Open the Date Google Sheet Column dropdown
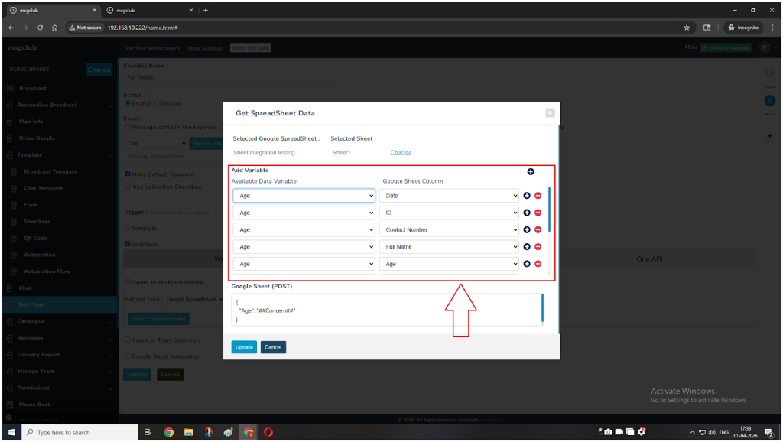The width and height of the screenshot is (783, 442). click(449, 196)
